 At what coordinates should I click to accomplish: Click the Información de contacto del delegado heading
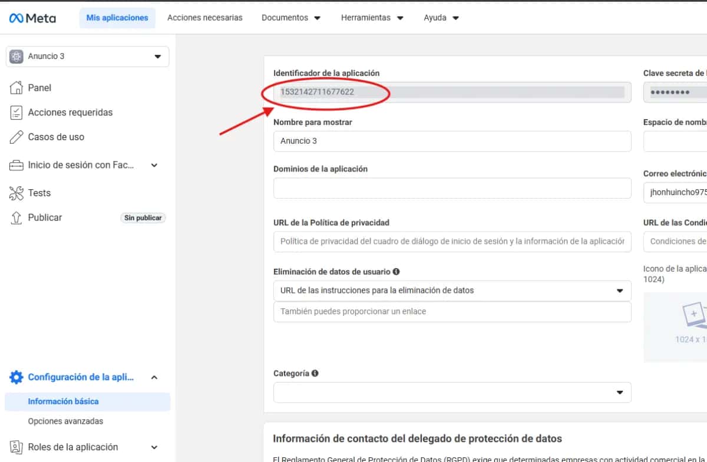pyautogui.click(x=417, y=438)
